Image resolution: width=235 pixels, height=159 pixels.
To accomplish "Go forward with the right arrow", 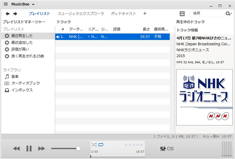I will [15, 14].
